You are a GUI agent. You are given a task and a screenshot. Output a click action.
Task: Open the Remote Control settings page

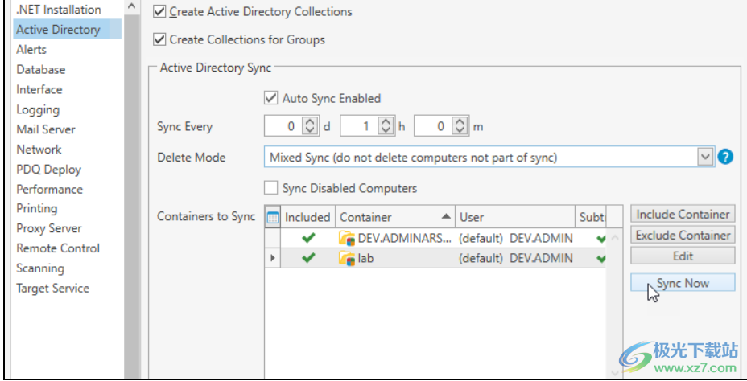[x=58, y=248]
